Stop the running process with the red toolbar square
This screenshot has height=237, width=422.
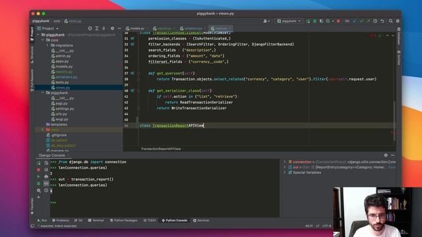pos(338,21)
